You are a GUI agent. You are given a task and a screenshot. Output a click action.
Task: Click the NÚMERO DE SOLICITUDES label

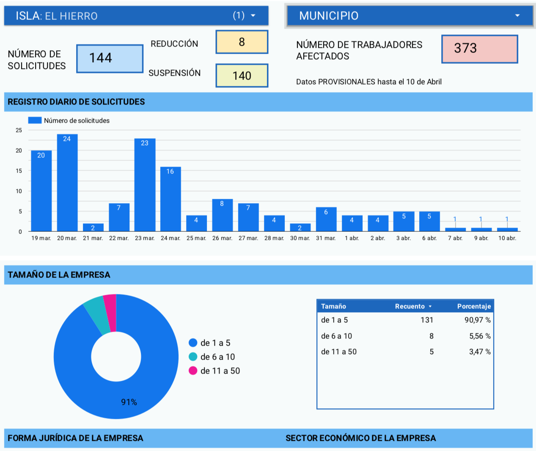pyautogui.click(x=37, y=60)
